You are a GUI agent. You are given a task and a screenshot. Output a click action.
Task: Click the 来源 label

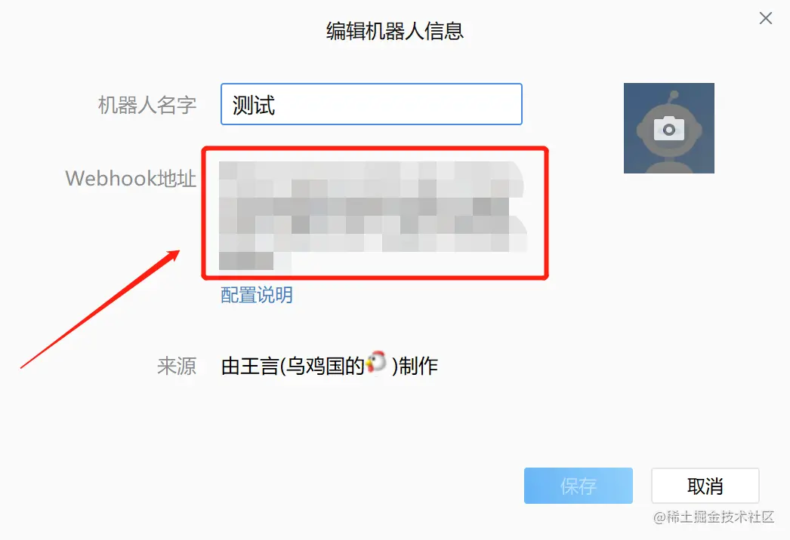(x=176, y=366)
